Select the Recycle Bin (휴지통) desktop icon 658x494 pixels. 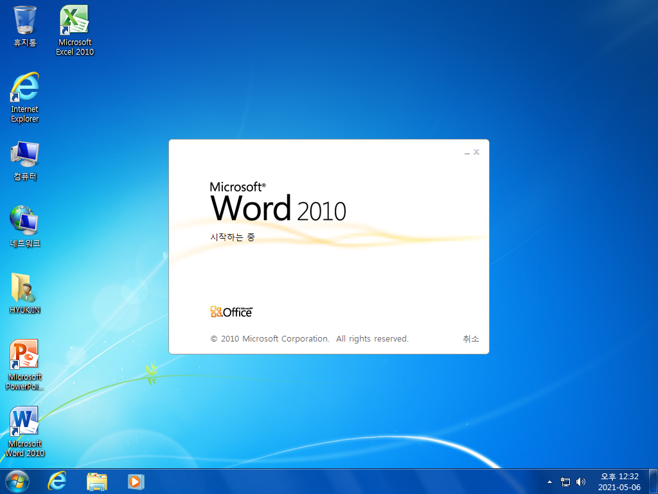[x=25, y=25]
